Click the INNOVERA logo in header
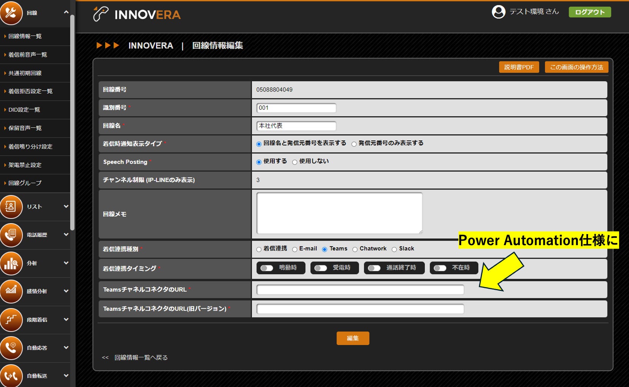Screen dimensions: 629x387 [137, 14]
